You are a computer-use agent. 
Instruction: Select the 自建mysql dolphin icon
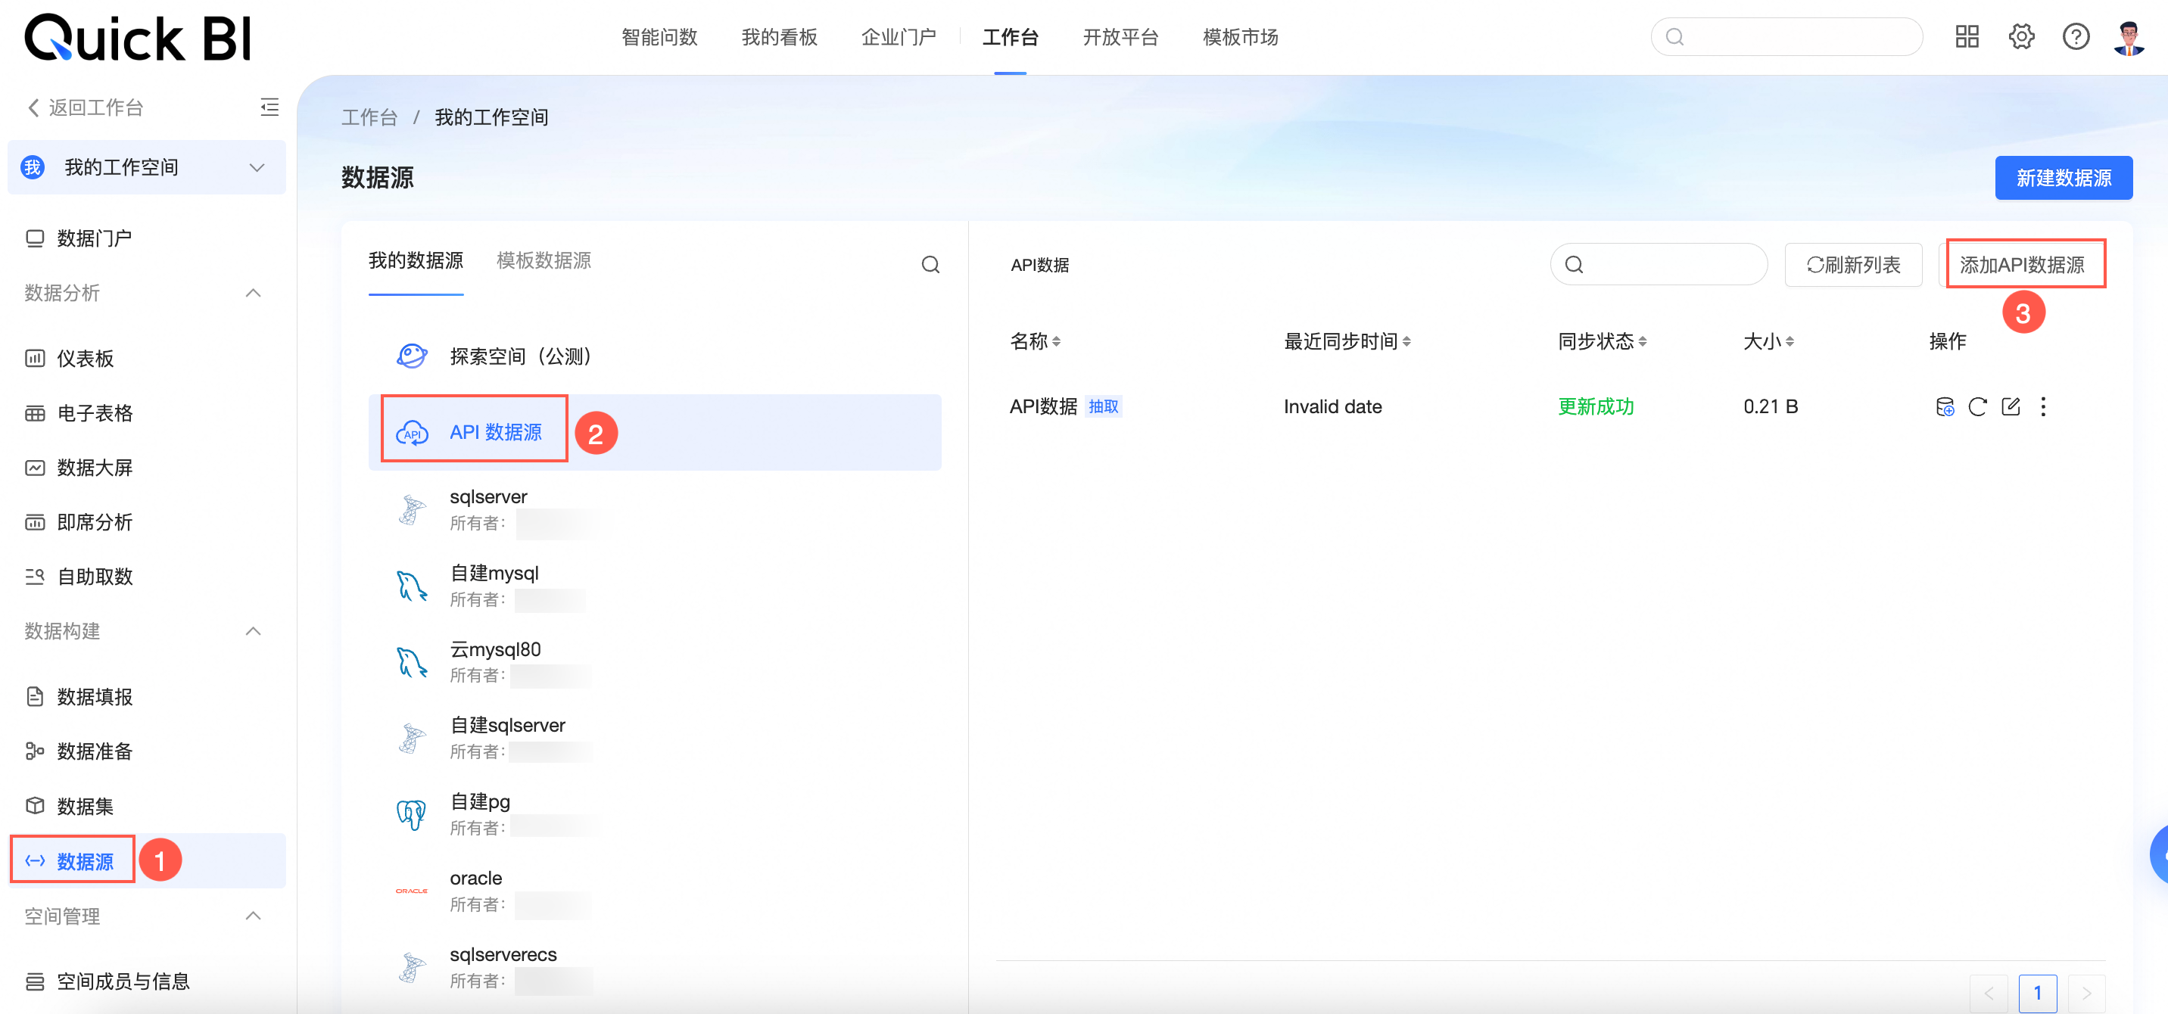(x=412, y=586)
